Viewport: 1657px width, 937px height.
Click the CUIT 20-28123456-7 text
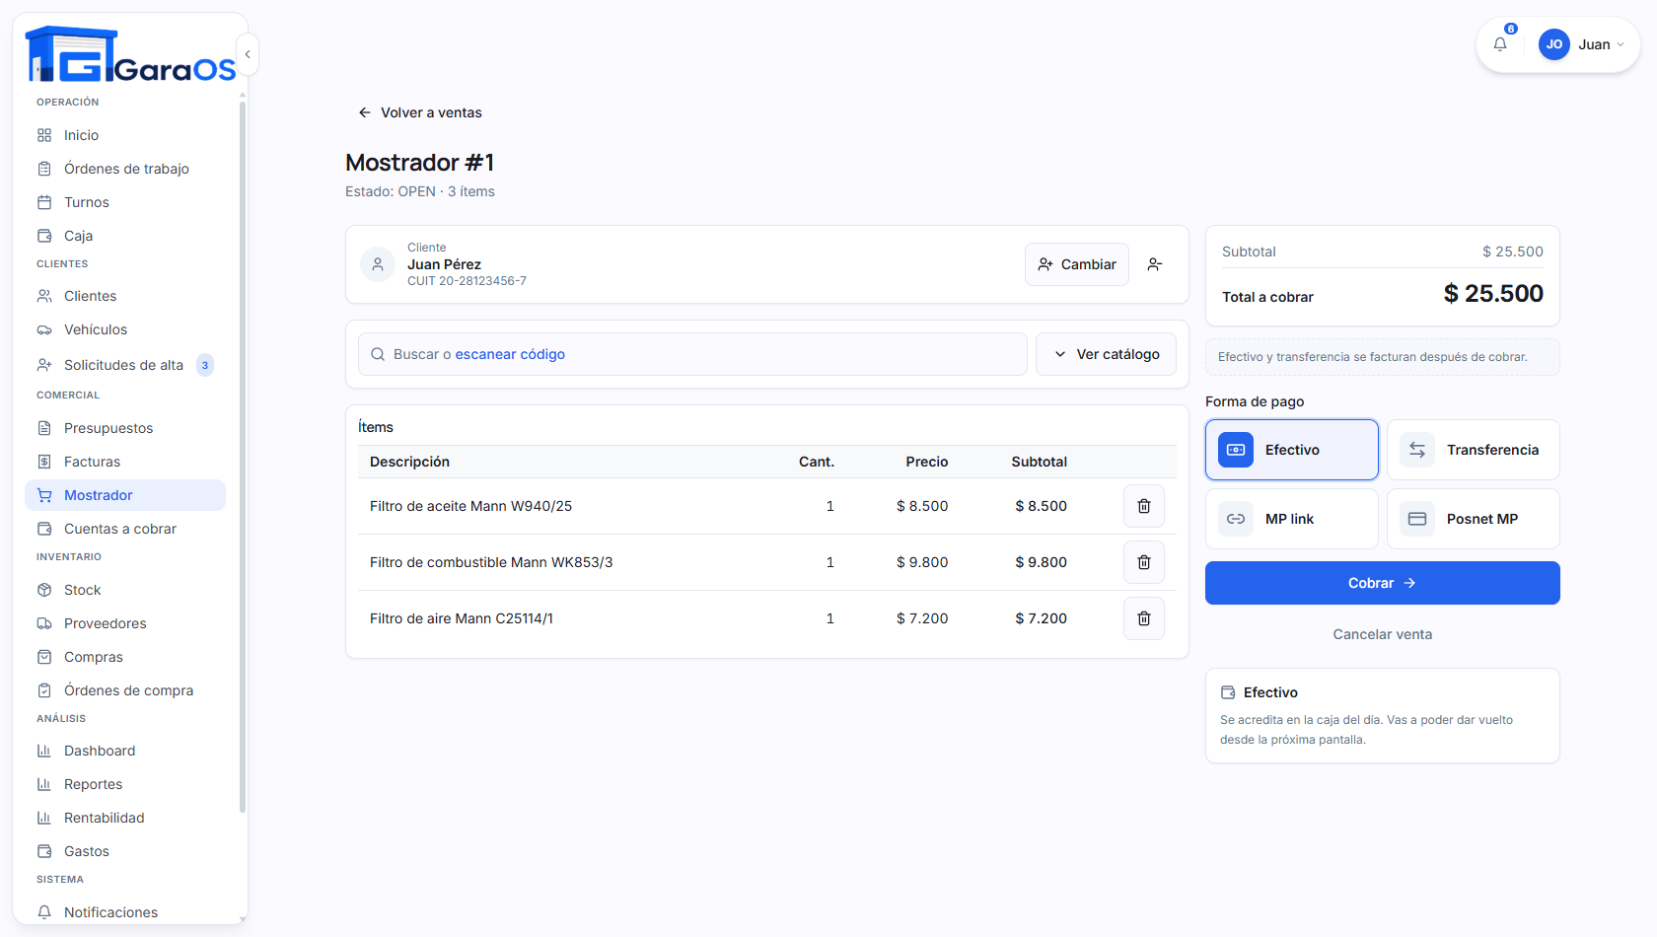click(467, 281)
